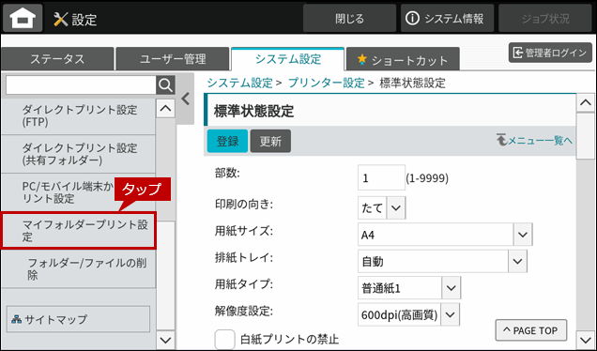Image resolution: width=597 pixels, height=351 pixels.
Task: Click the main pane scroll up arrow
Action: 585,103
